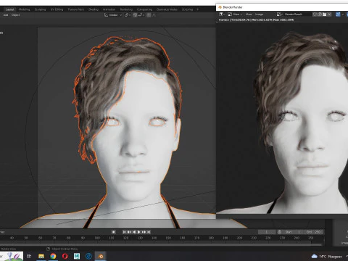Click Object Context Menu status hint
The height and width of the screenshot is (261, 348).
tap(62, 249)
